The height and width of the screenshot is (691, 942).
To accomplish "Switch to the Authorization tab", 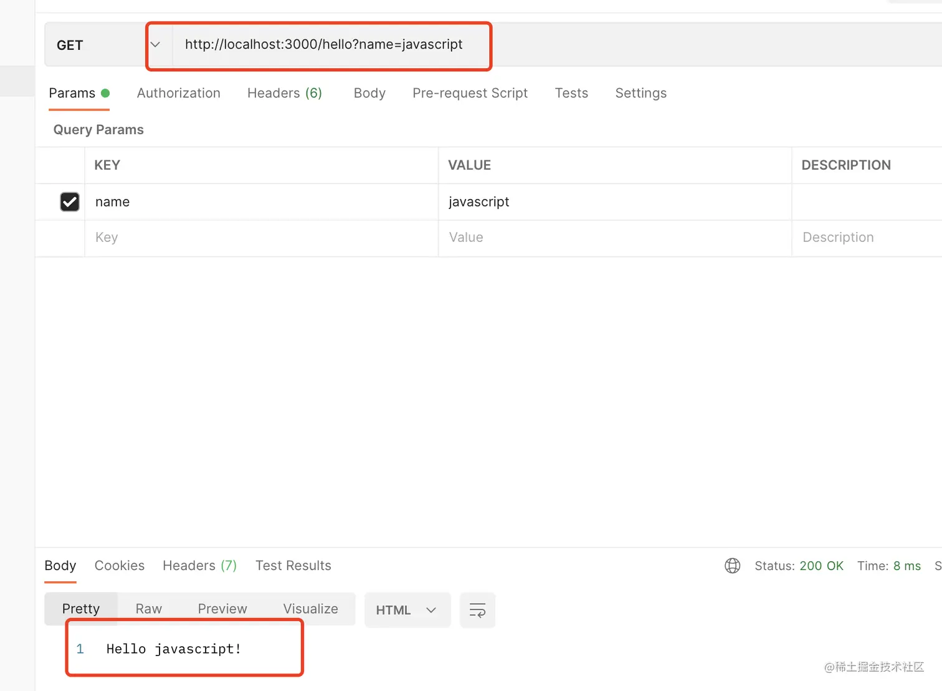I will click(179, 93).
